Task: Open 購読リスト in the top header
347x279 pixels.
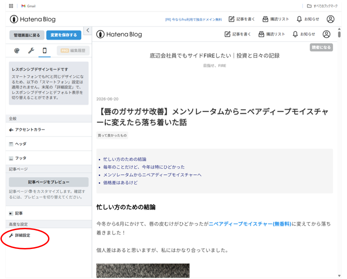Action: 276,19
